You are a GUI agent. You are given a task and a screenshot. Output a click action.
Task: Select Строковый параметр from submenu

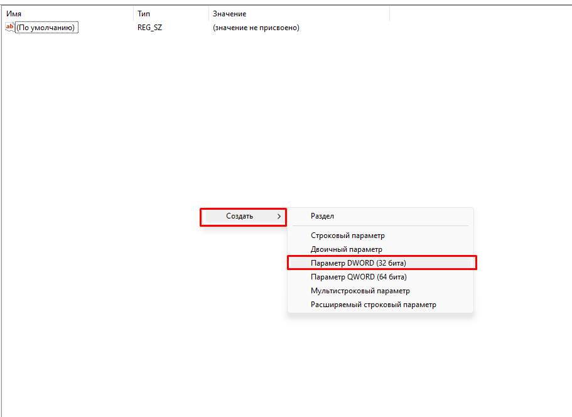pos(347,236)
